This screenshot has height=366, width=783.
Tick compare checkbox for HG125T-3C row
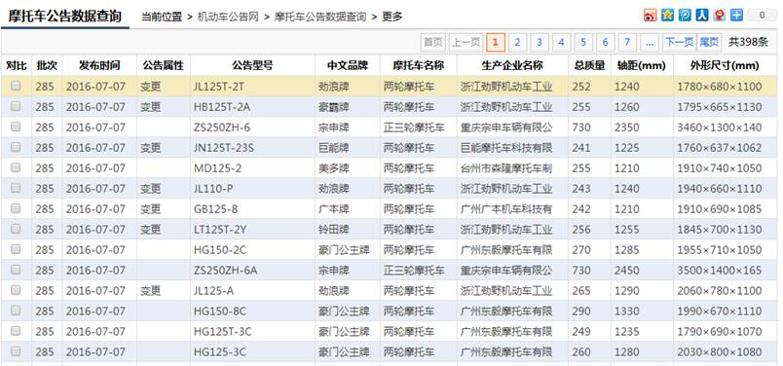[16, 331]
